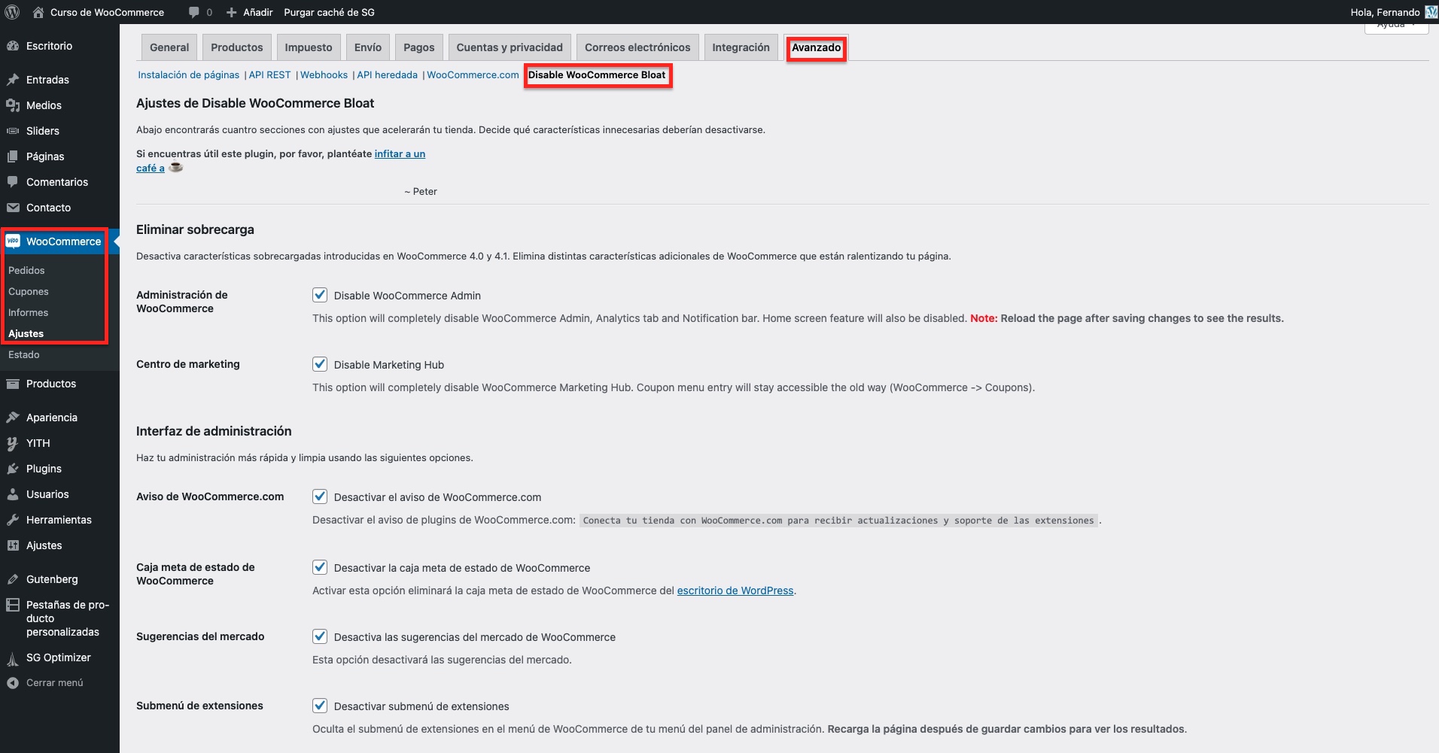Switch to the Productos settings tab
Viewport: 1439px width, 753px height.
[x=237, y=47]
